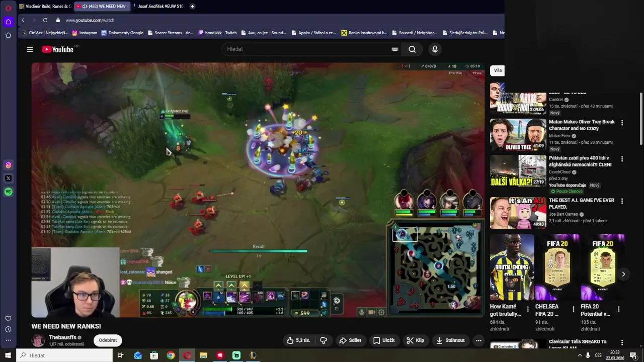The width and height of the screenshot is (644, 362).
Task: Open the on-screen keyboard in search box
Action: (x=395, y=49)
